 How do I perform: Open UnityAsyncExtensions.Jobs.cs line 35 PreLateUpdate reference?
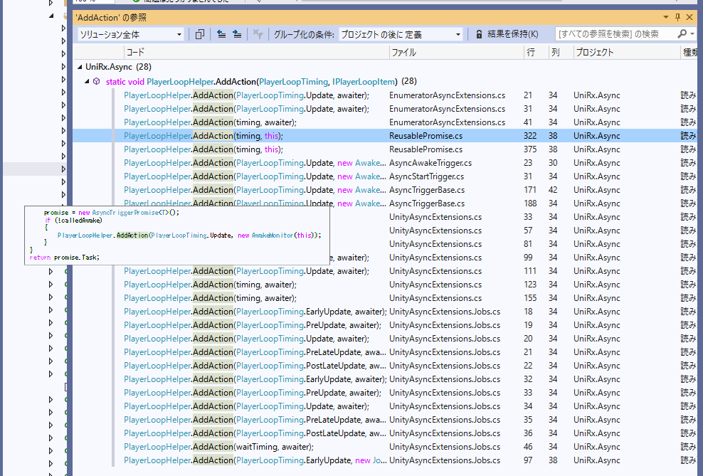coord(385,420)
